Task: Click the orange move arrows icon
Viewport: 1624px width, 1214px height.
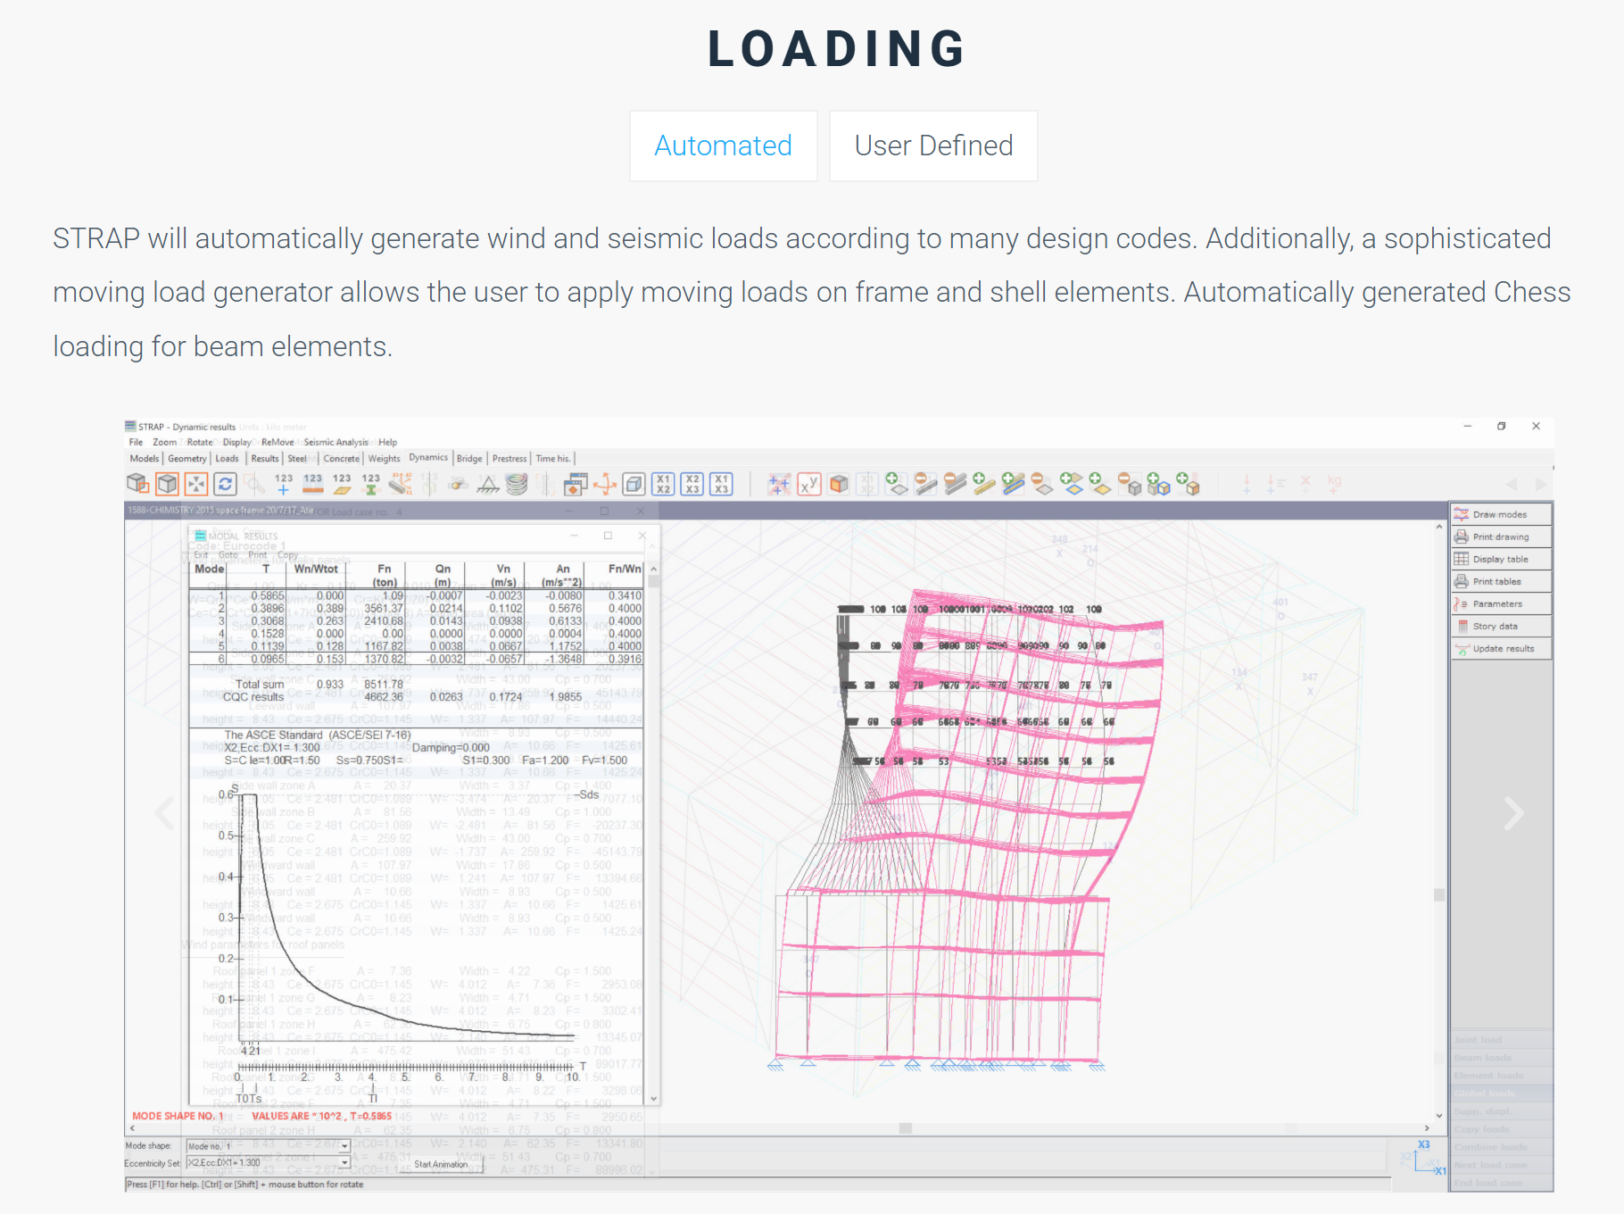Action: point(605,484)
